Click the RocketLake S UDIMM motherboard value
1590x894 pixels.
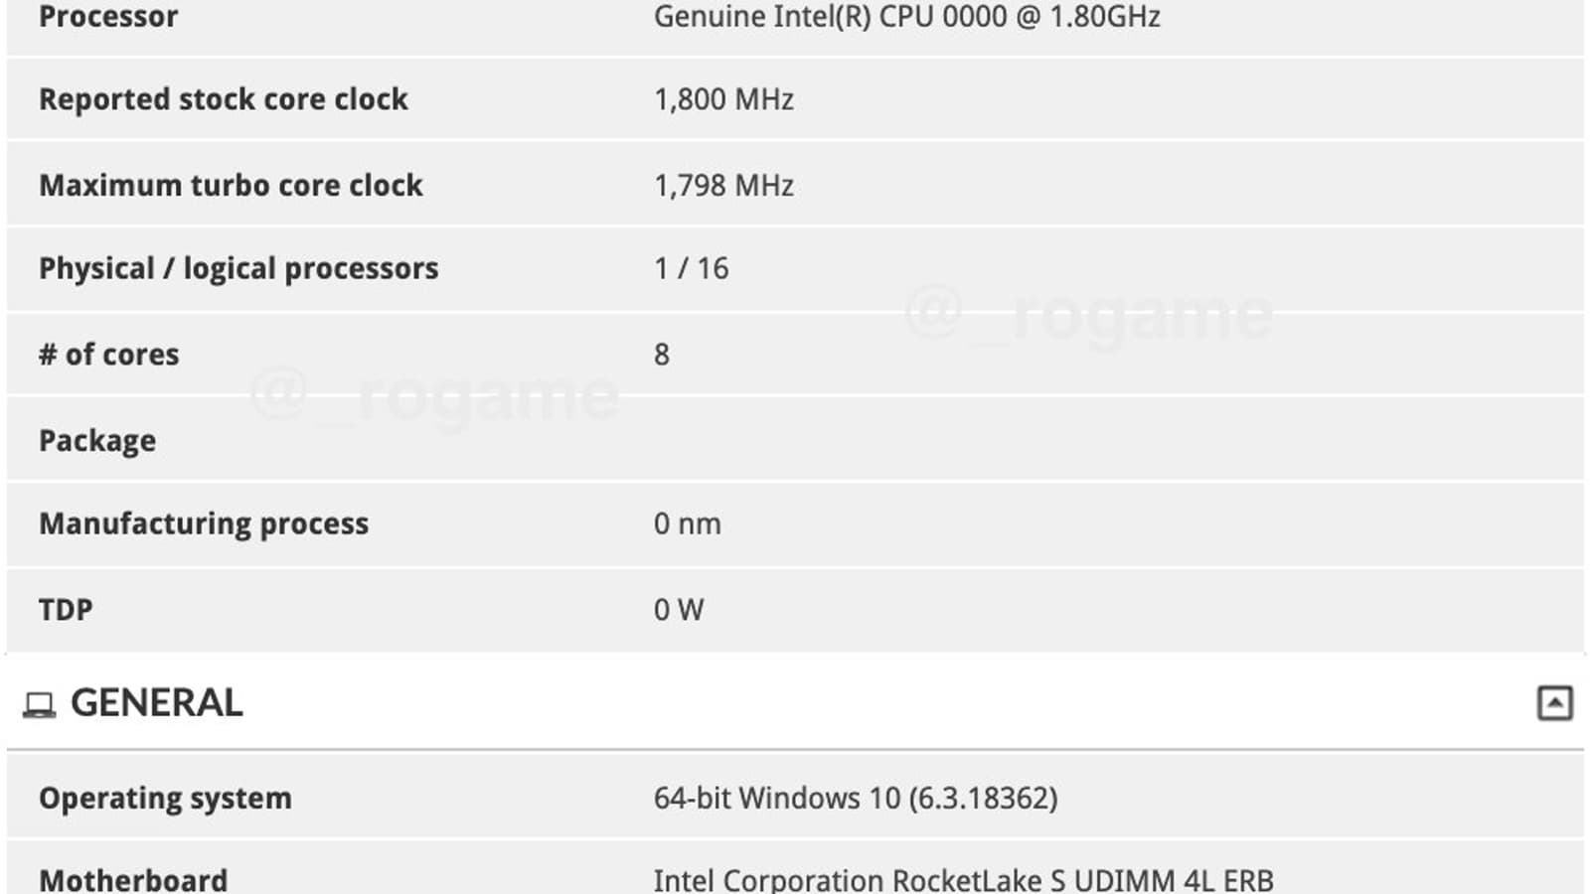pyautogui.click(x=963, y=880)
